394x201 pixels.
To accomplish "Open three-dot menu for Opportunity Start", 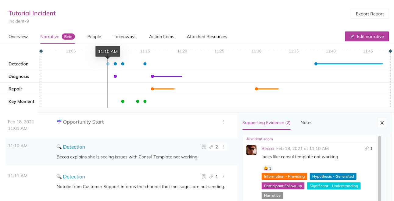I will pos(223,122).
